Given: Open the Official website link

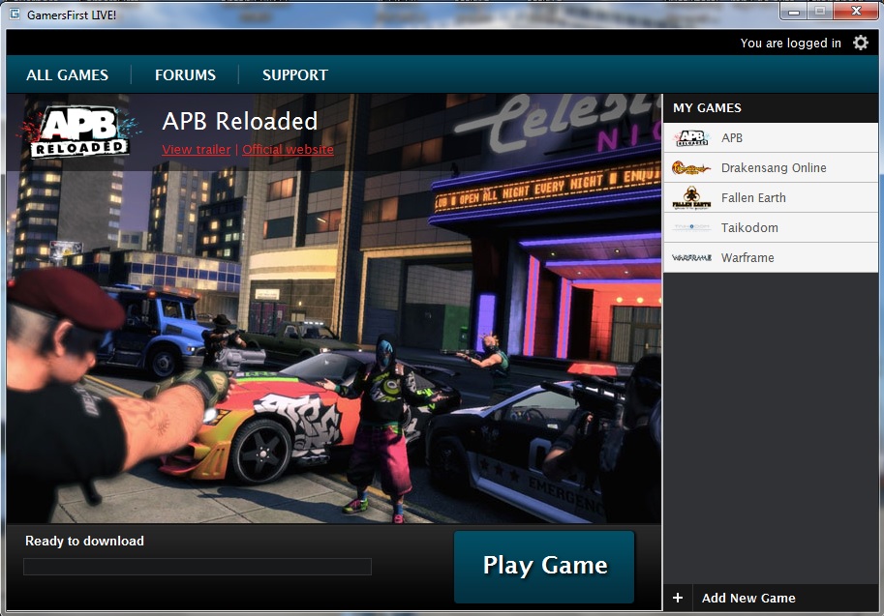Looking at the screenshot, I should [x=288, y=150].
